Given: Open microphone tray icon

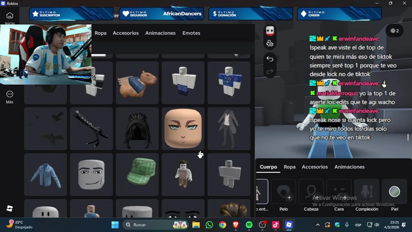Looking at the screenshot, I should [347, 225].
